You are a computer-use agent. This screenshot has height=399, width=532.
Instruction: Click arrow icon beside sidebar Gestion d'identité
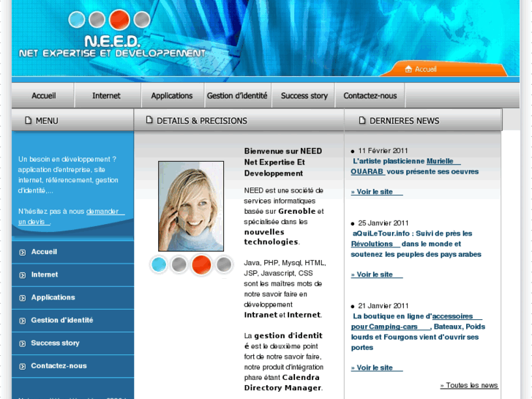coord(23,321)
